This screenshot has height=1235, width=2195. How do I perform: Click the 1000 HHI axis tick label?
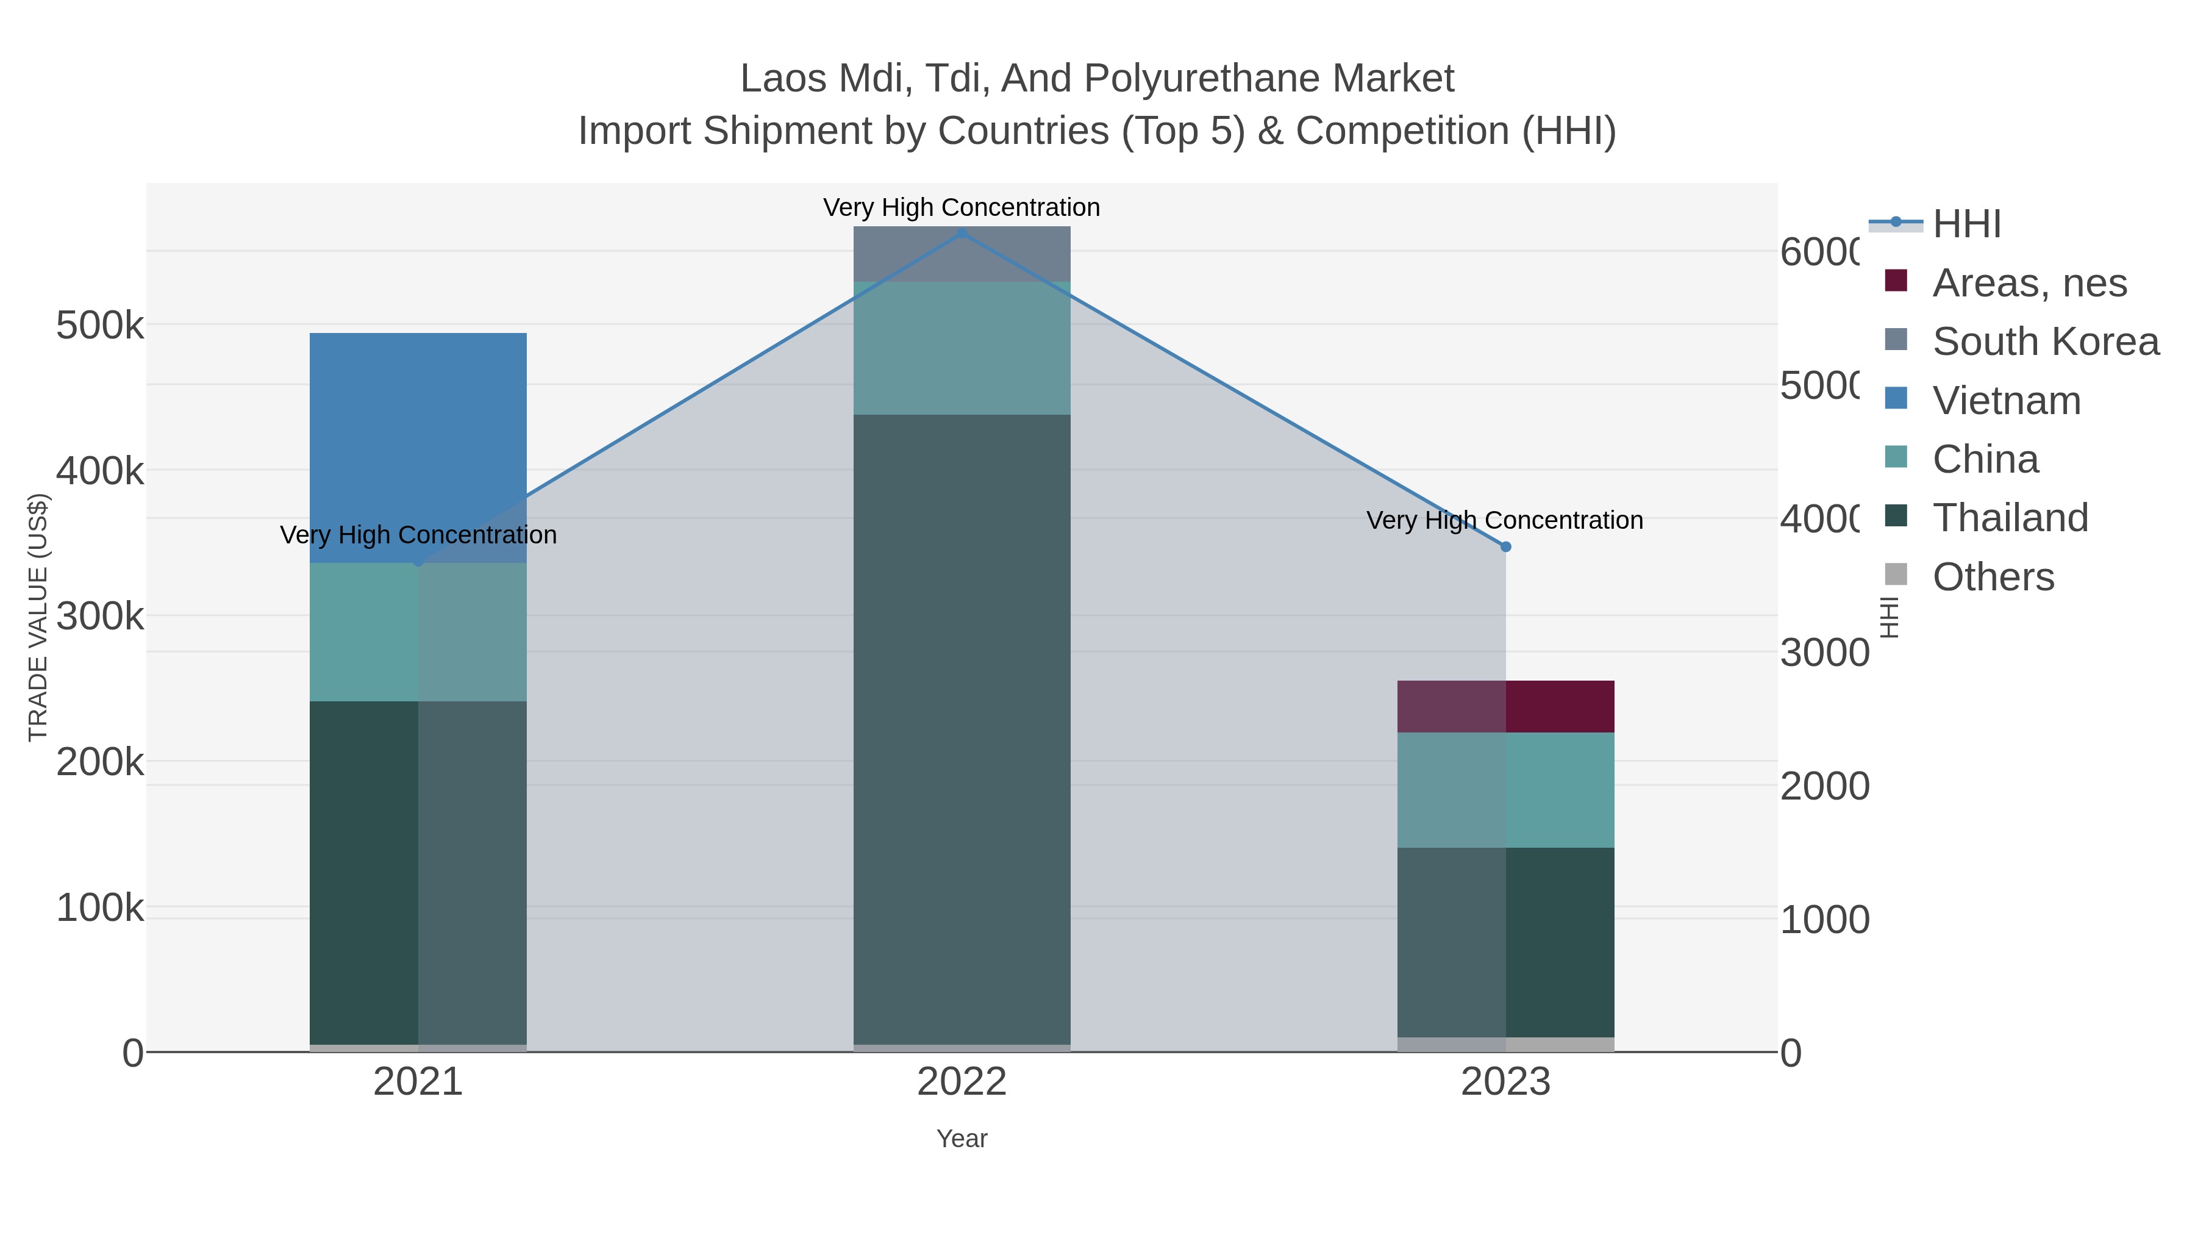coord(1824,920)
